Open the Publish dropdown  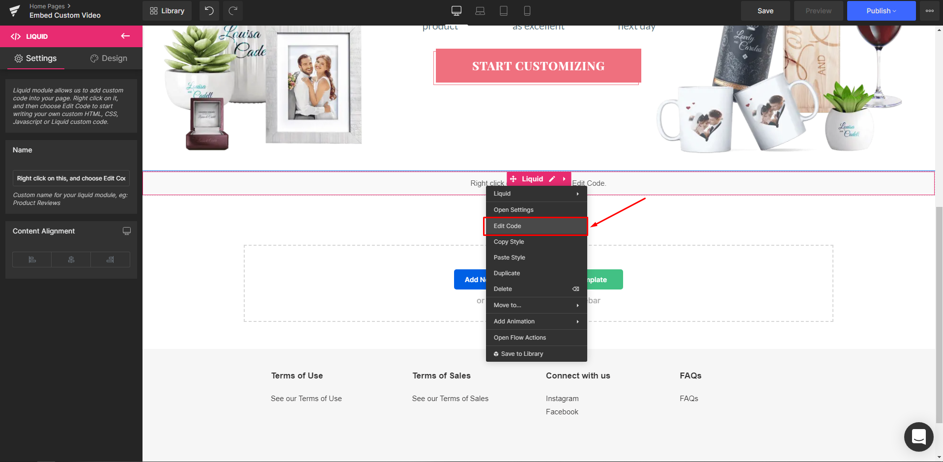[x=881, y=11]
